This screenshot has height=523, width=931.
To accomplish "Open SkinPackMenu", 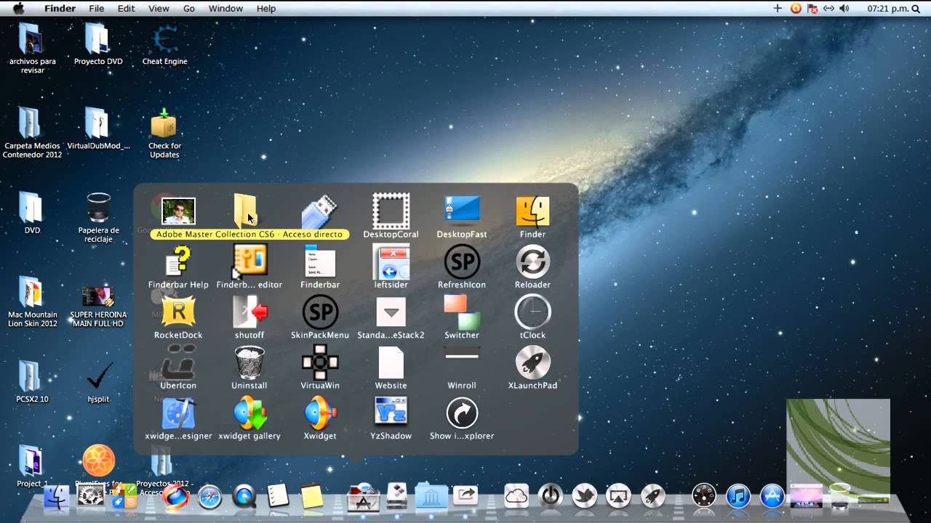I will pos(320,312).
